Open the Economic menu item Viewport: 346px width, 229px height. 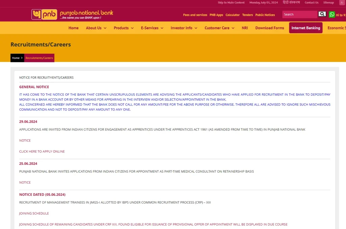click(337, 28)
